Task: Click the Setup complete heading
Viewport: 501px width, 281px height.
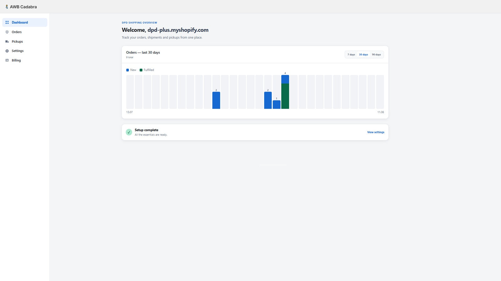Action: click(147, 130)
